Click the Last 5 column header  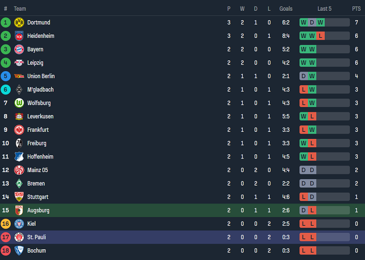pos(324,8)
